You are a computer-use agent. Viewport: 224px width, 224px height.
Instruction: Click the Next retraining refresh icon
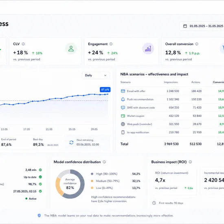71,142
